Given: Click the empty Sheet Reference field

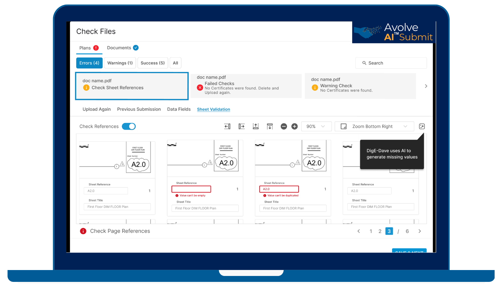Looking at the screenshot, I should coord(191,189).
